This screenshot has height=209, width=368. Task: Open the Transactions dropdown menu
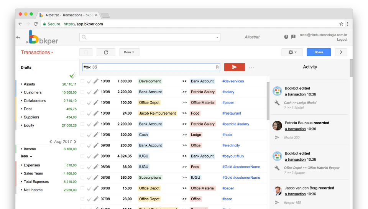coord(37,53)
